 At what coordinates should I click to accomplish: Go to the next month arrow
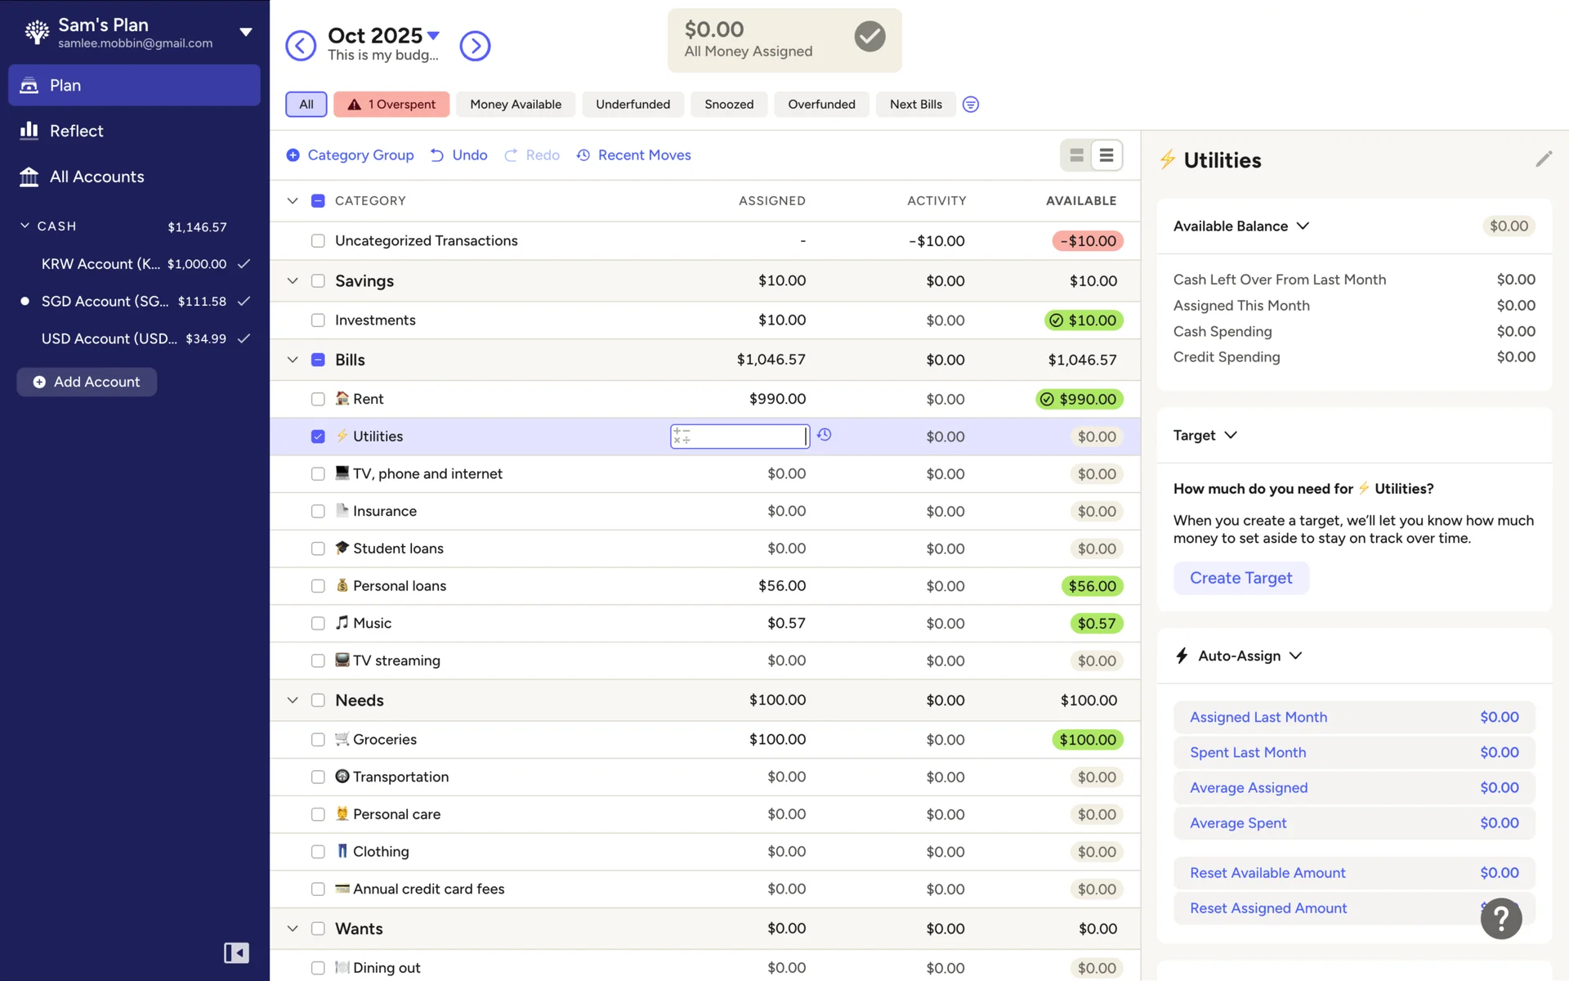pos(475,46)
